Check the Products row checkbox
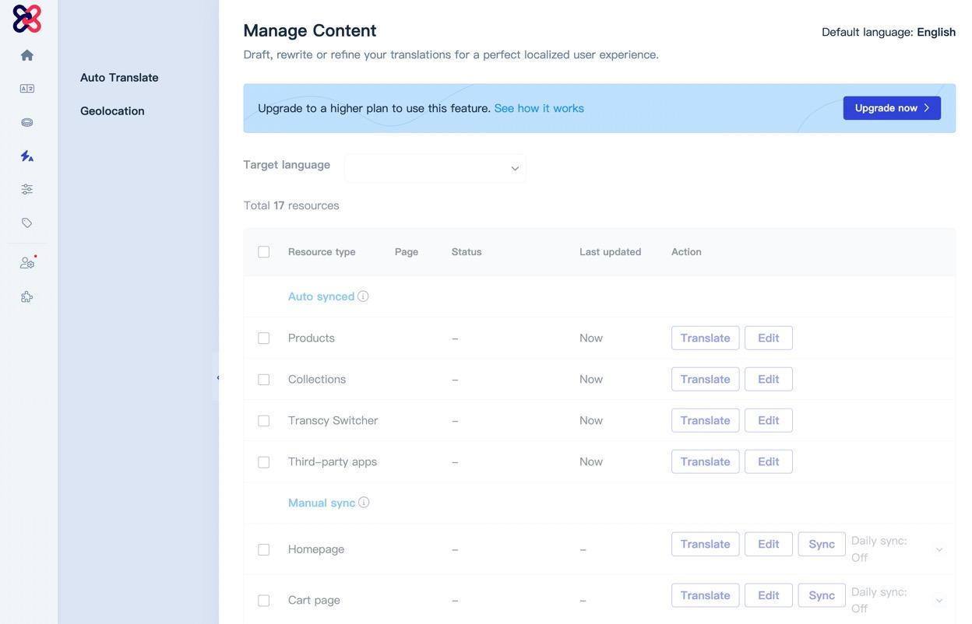The image size is (972, 624). click(x=264, y=338)
